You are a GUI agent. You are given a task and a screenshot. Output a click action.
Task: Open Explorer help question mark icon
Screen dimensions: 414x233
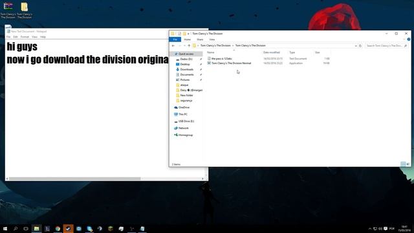pyautogui.click(x=409, y=39)
